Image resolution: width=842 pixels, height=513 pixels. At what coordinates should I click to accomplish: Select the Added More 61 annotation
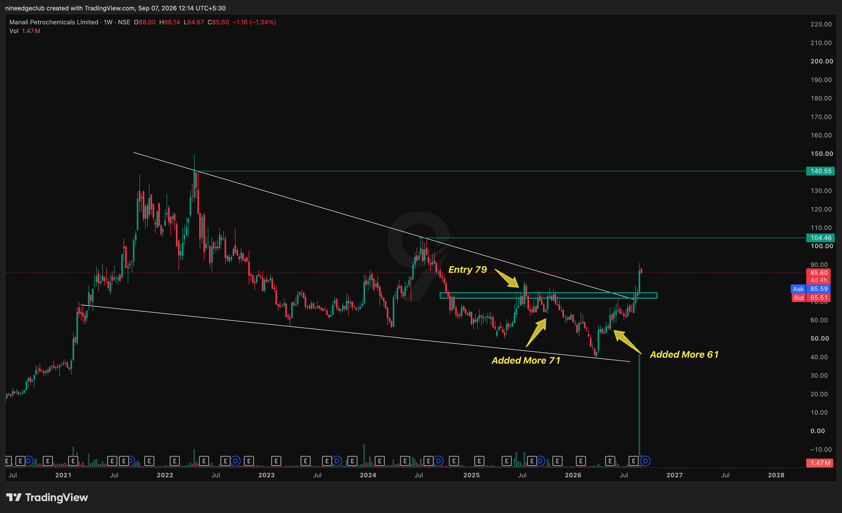pos(684,354)
